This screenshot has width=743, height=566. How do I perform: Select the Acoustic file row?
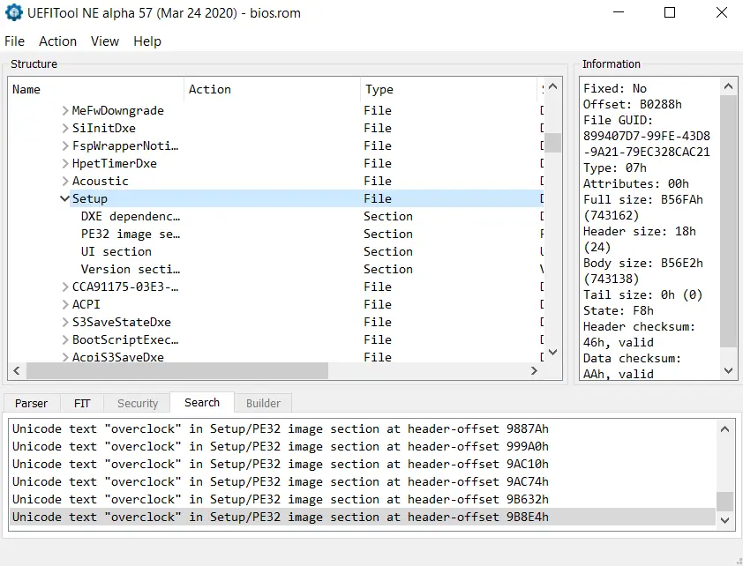tap(276, 181)
